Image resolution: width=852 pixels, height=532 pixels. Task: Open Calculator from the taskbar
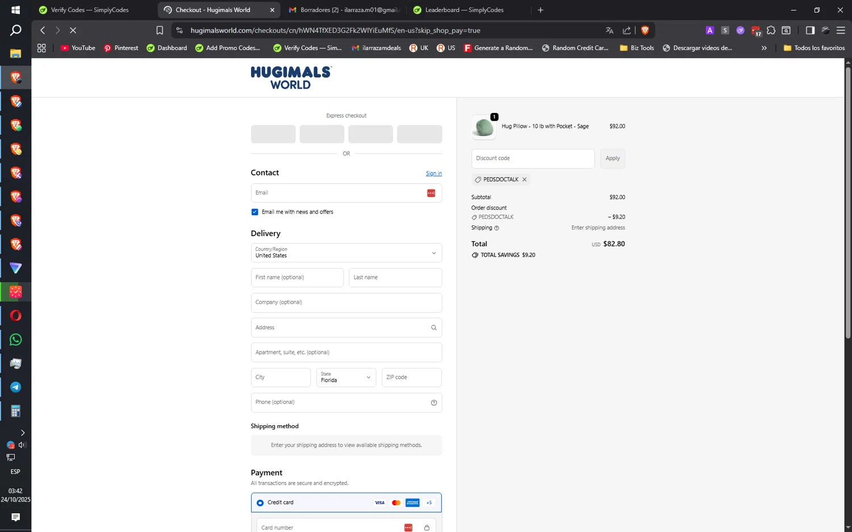pyautogui.click(x=15, y=411)
